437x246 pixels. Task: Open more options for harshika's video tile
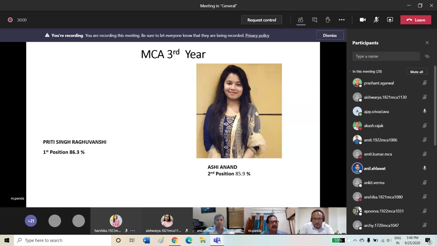133,231
